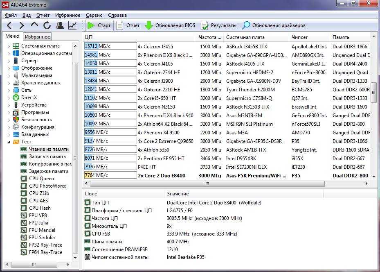Open driver updates (Обновления драйверов)

point(274,25)
